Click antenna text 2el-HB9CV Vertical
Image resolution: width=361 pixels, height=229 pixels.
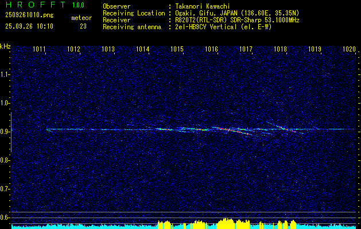click(206, 27)
